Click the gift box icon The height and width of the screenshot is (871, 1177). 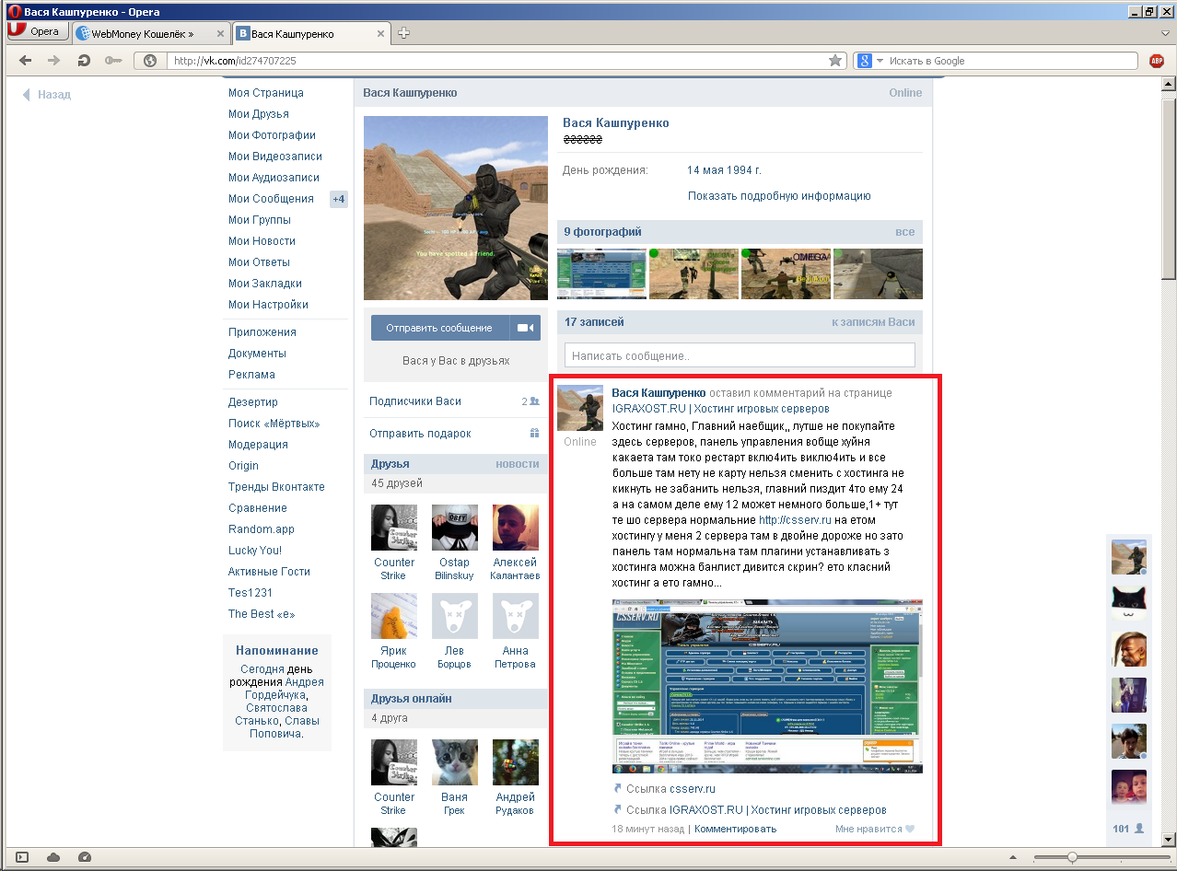click(x=534, y=433)
